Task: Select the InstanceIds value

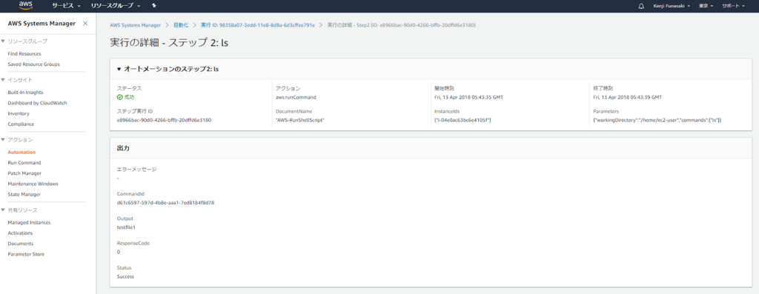Action: click(463, 119)
